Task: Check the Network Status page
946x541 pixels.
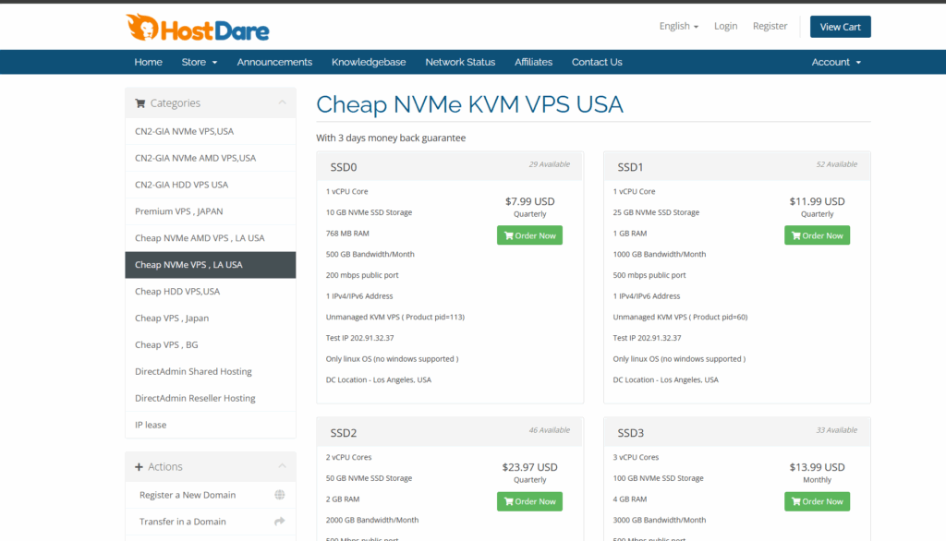Action: (460, 62)
